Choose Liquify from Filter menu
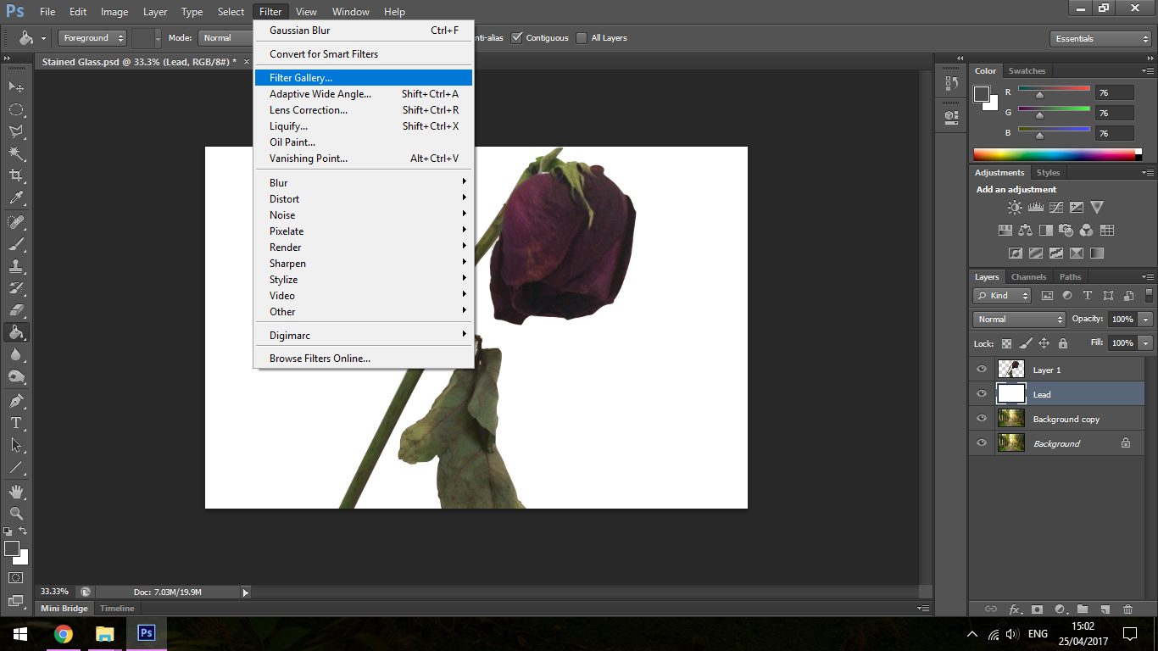The image size is (1158, 651). tap(364, 126)
